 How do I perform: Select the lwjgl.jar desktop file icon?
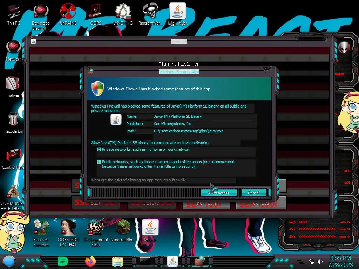click(150, 230)
